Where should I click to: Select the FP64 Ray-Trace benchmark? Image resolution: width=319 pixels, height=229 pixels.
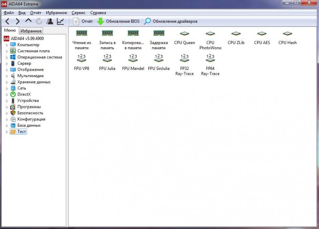pos(211,65)
